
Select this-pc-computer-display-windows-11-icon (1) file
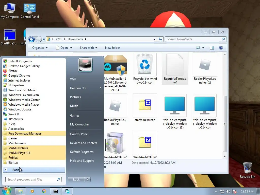(x=175, y=111)
